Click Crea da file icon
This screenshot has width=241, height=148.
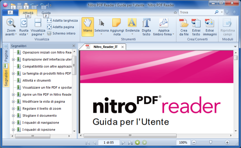coord(184,23)
